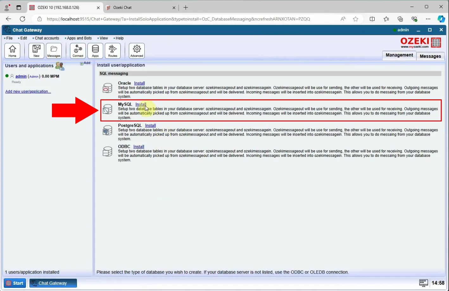Refresh the browser page
Viewport: 449px width, 291px height.
click(x=22, y=19)
